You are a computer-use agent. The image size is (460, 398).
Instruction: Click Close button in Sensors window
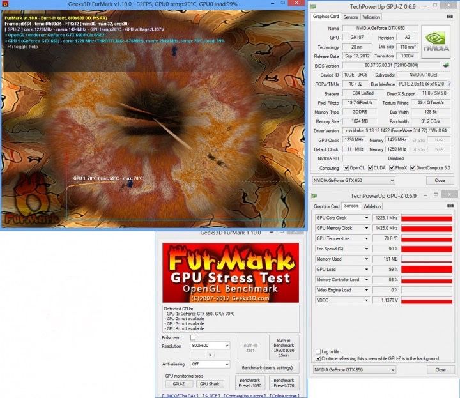[440, 369]
